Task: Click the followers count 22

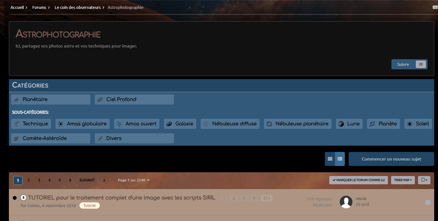Action: pyautogui.click(x=421, y=64)
